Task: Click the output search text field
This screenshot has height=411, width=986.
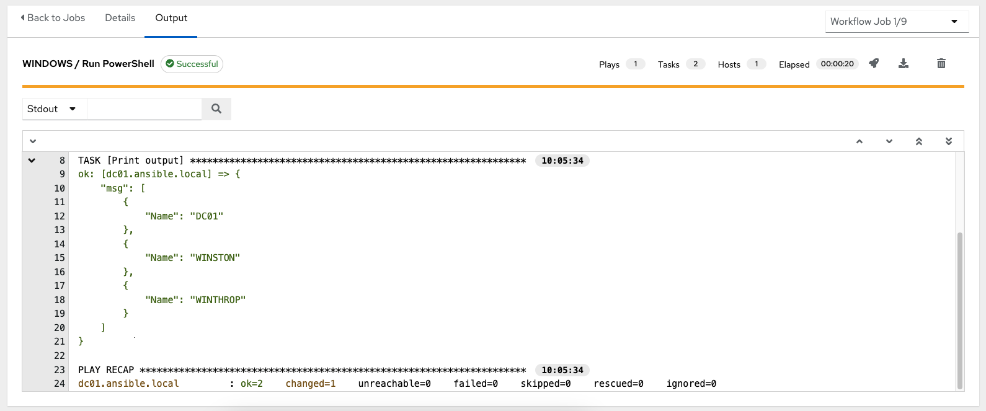Action: [144, 109]
